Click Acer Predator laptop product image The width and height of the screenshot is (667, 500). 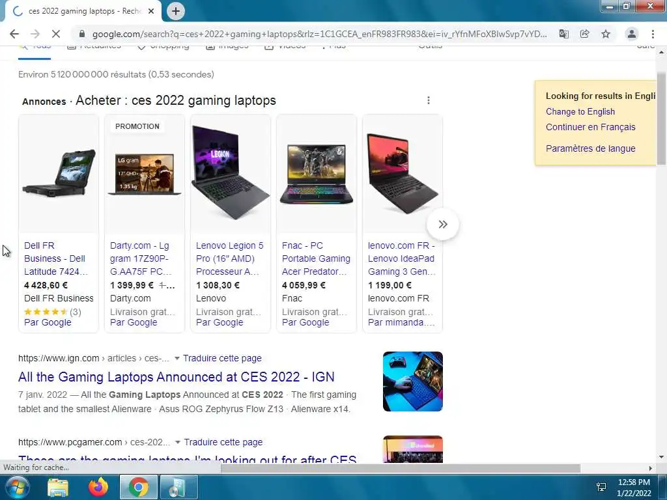tap(317, 173)
